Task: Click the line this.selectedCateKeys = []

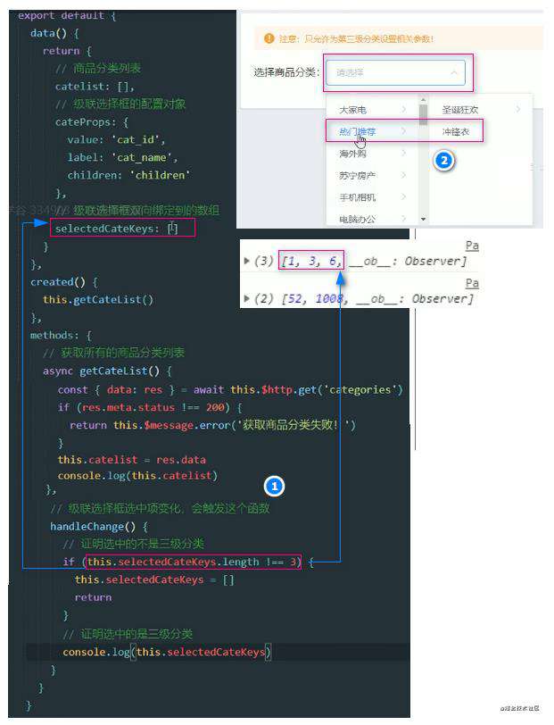Action: coord(154,579)
